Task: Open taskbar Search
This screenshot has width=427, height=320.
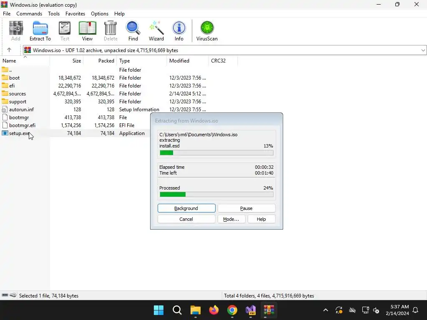Action: coord(177,310)
